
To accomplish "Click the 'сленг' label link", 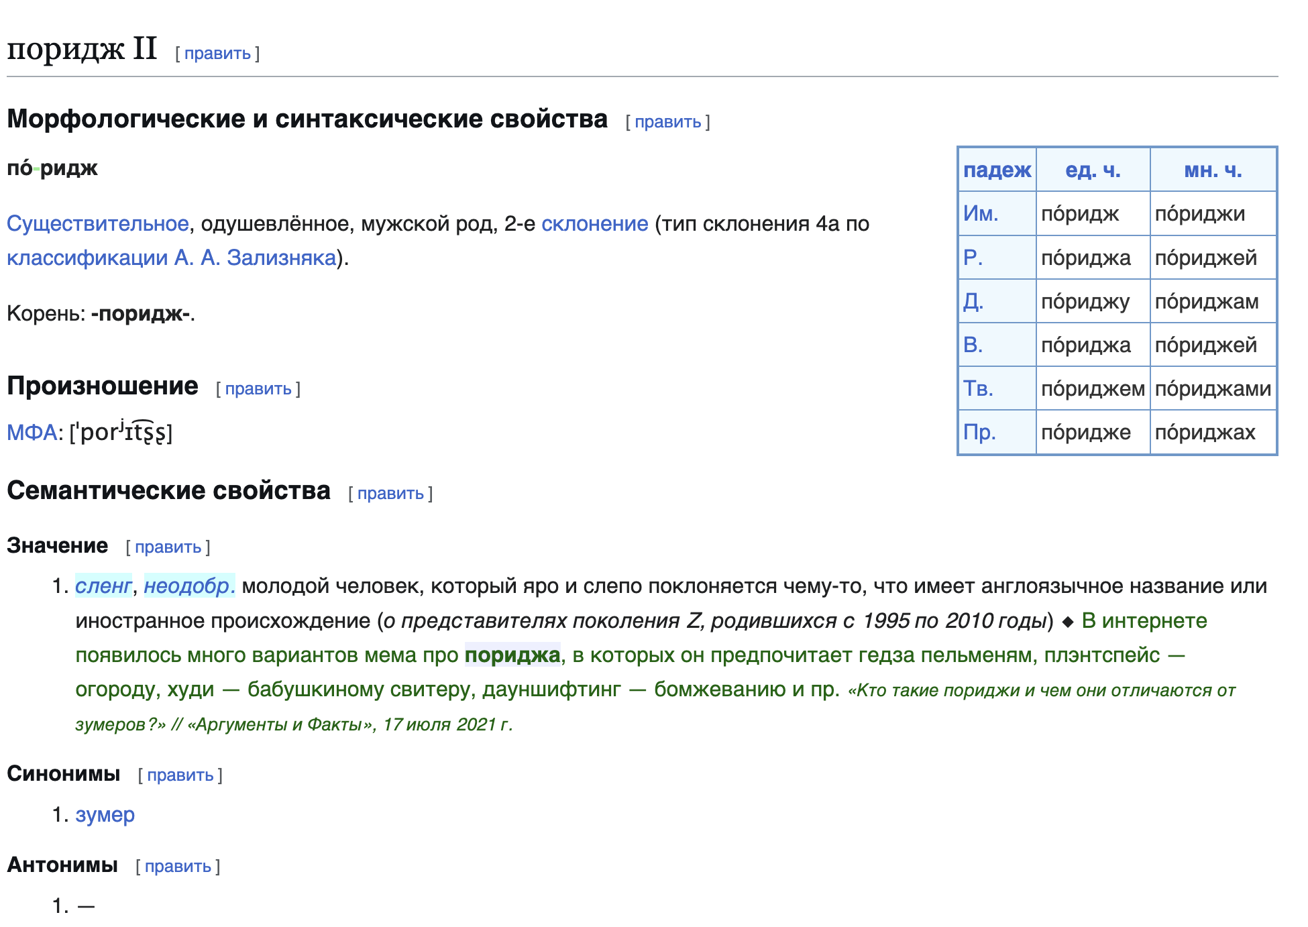I will [103, 586].
